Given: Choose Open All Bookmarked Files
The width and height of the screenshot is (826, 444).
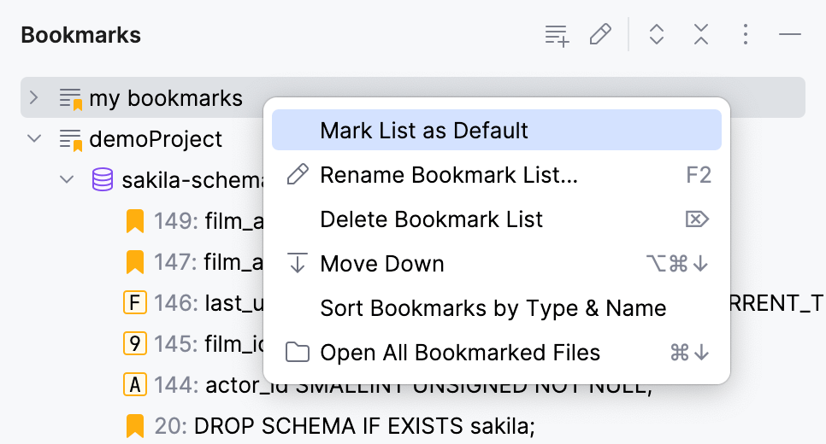Looking at the screenshot, I should coord(460,353).
